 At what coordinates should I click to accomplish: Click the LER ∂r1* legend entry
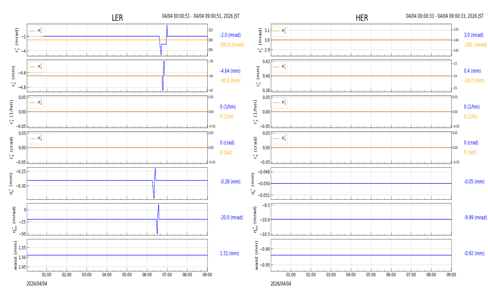[36, 31]
